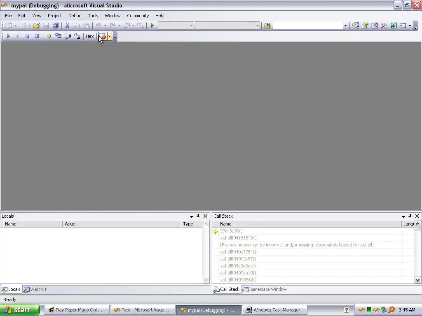The image size is (422, 316).
Task: Select the Locals tab
Action: 11,289
